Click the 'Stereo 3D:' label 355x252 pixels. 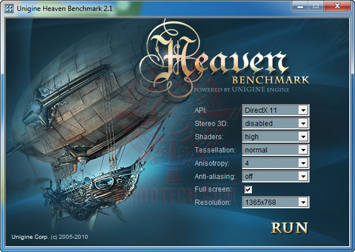coord(212,124)
